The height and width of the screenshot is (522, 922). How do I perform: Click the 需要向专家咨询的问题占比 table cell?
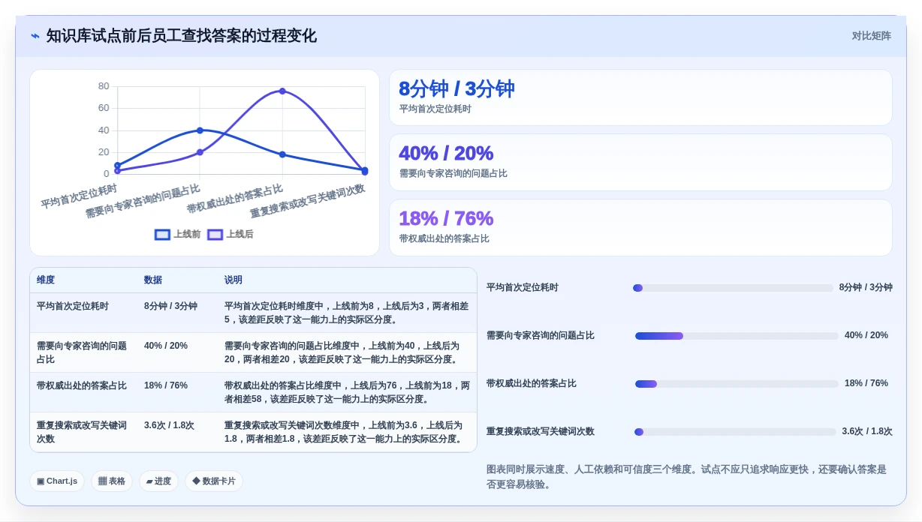pos(83,352)
